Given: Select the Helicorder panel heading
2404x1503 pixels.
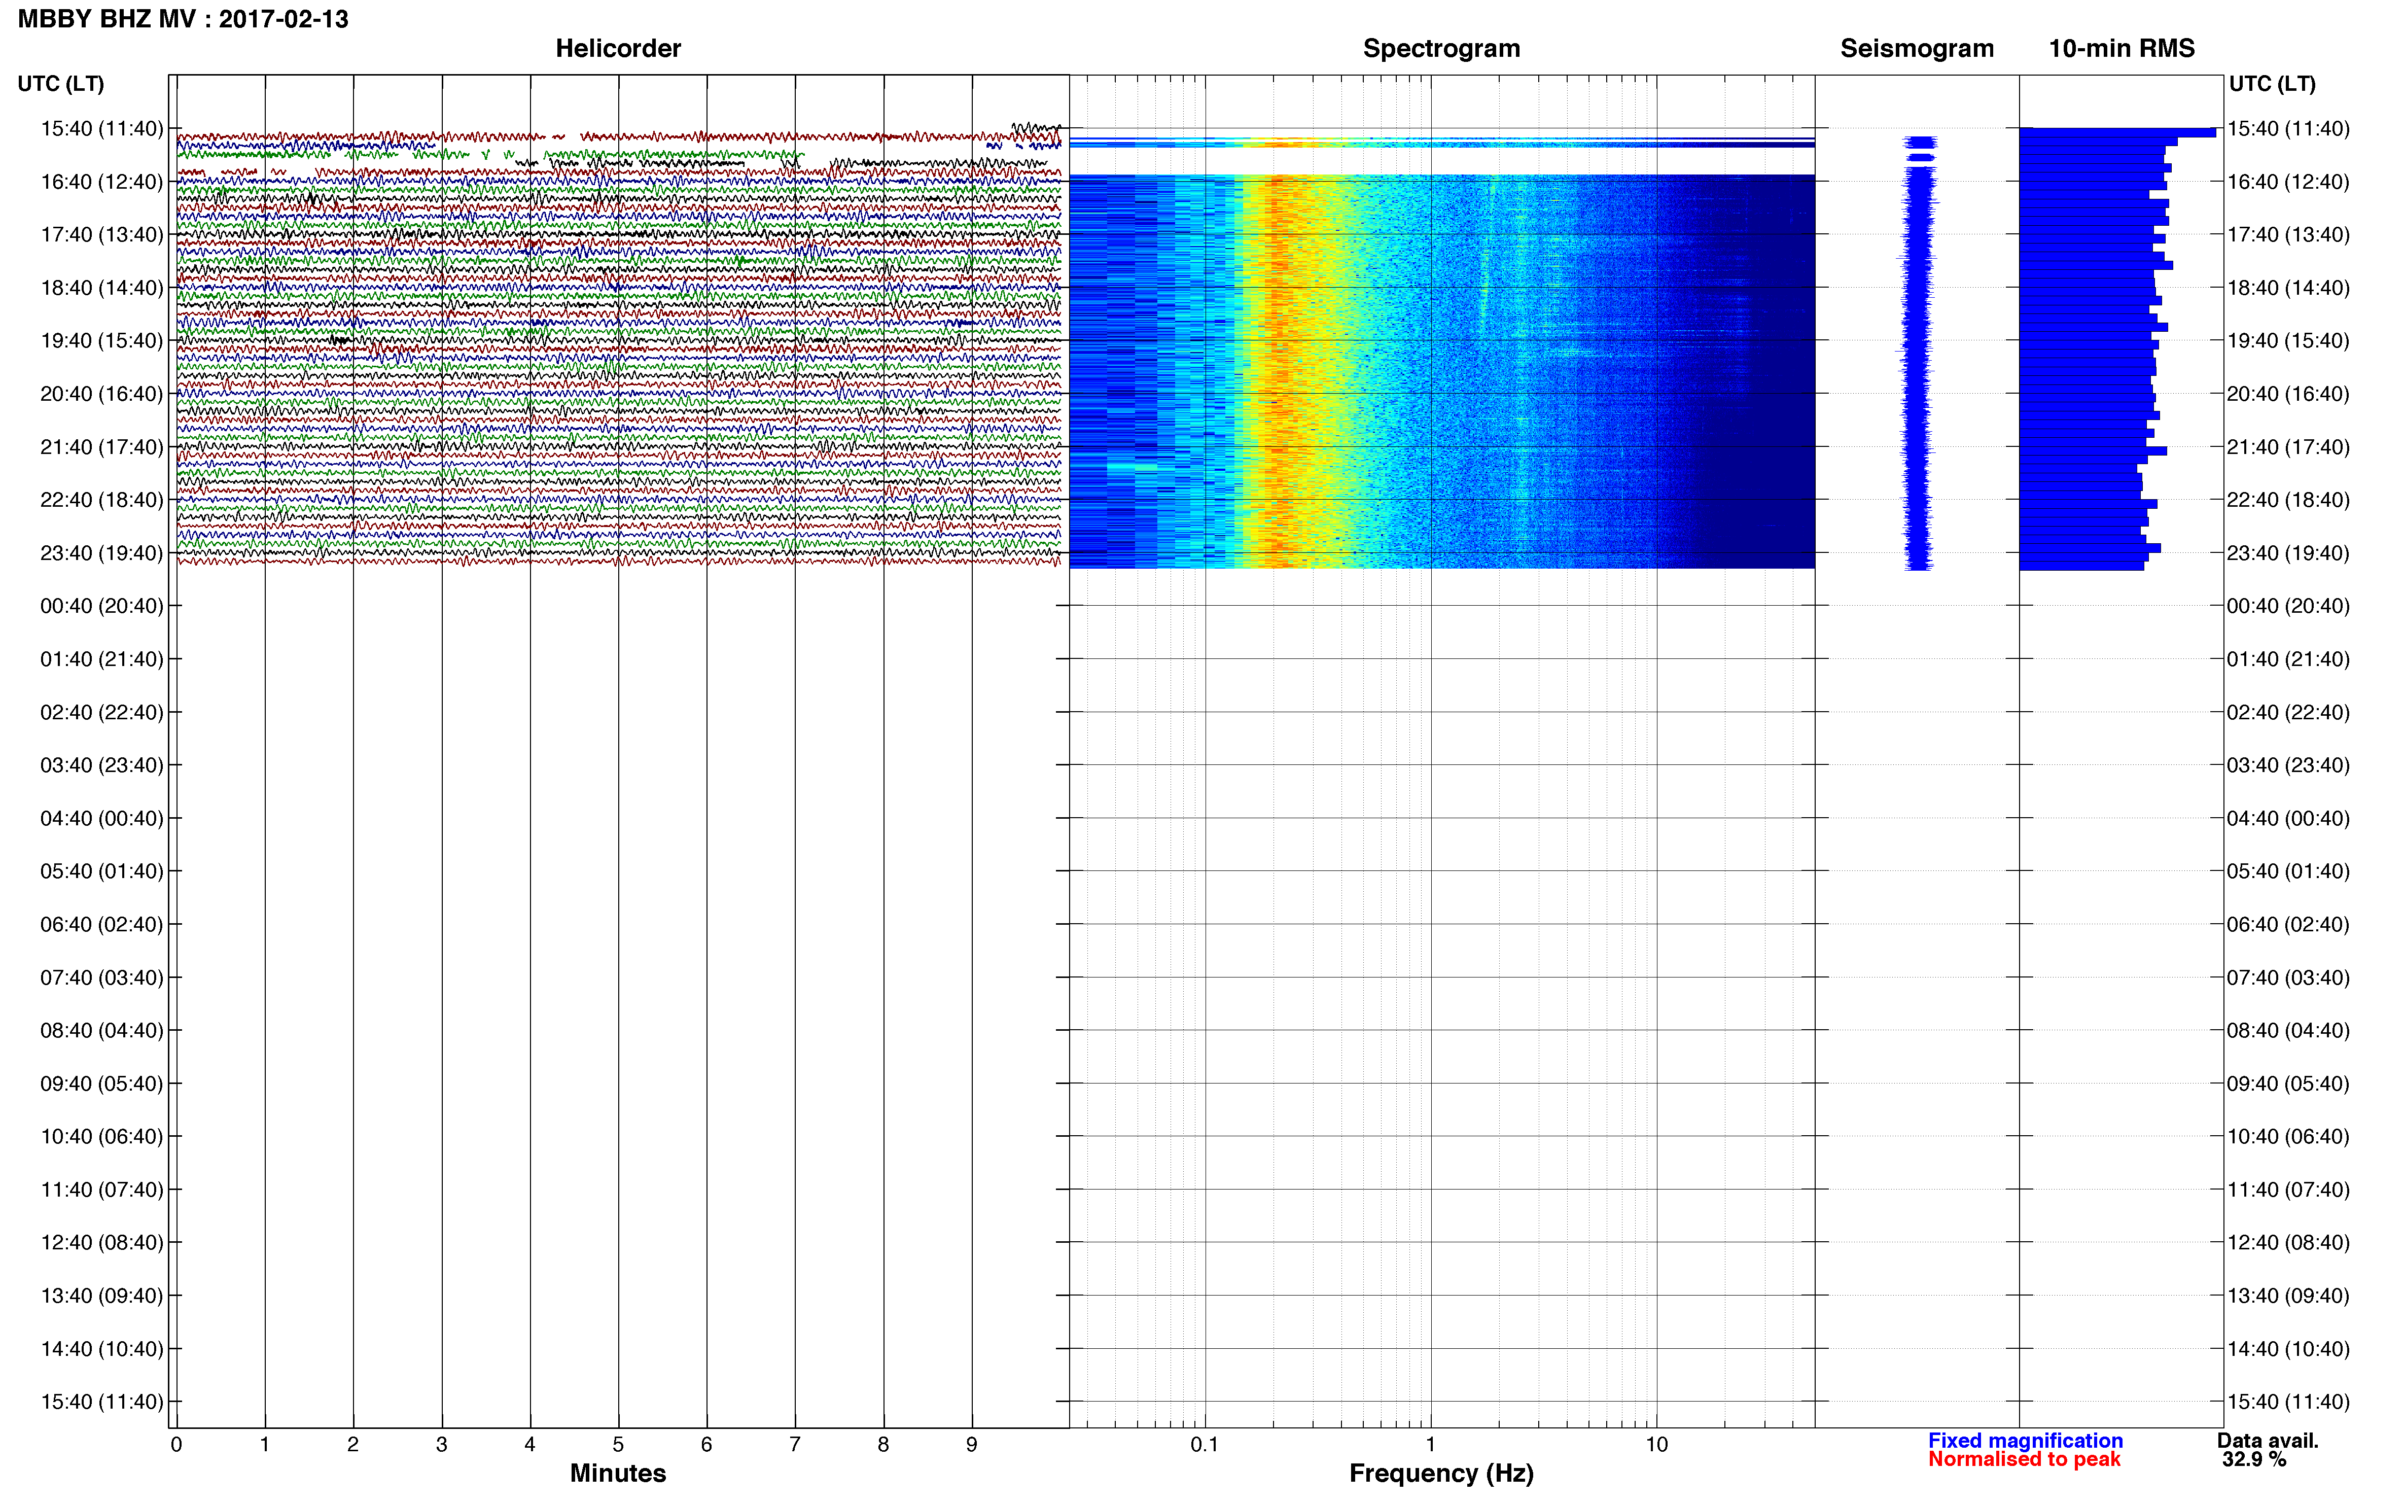Looking at the screenshot, I should [617, 49].
